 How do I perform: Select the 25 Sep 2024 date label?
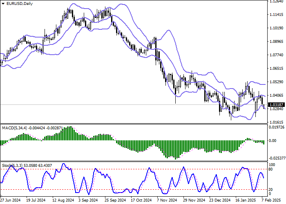(113, 200)
